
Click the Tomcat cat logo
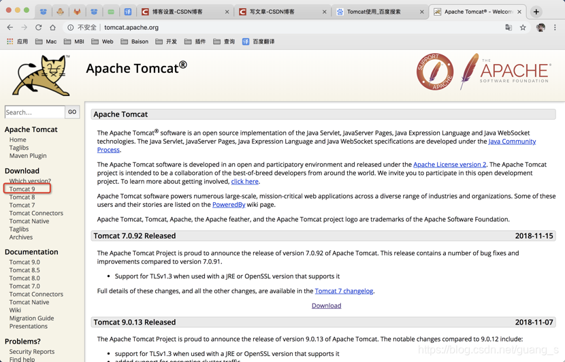tap(41, 76)
